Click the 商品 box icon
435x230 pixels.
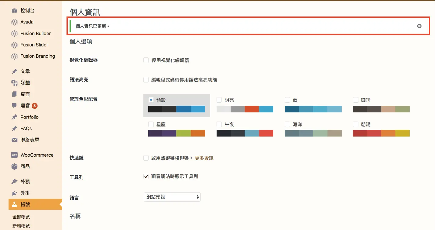tap(14, 166)
